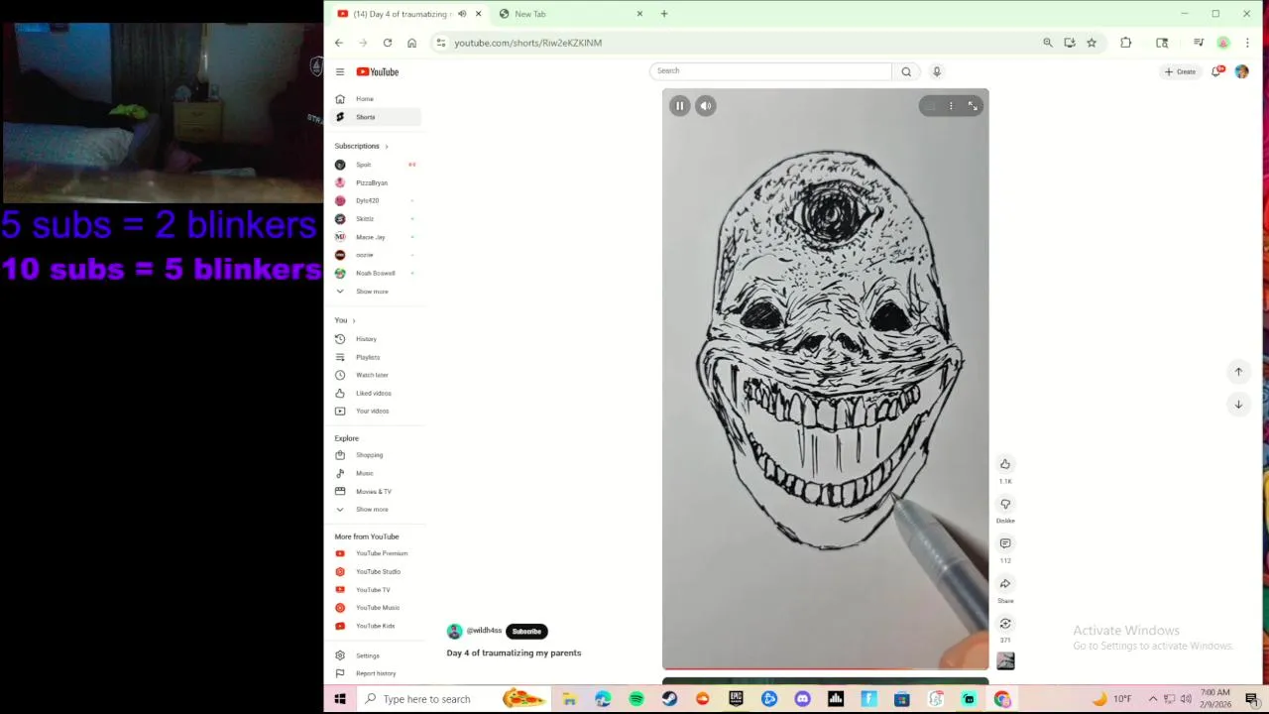Expand Show more under Explore

tap(373, 510)
